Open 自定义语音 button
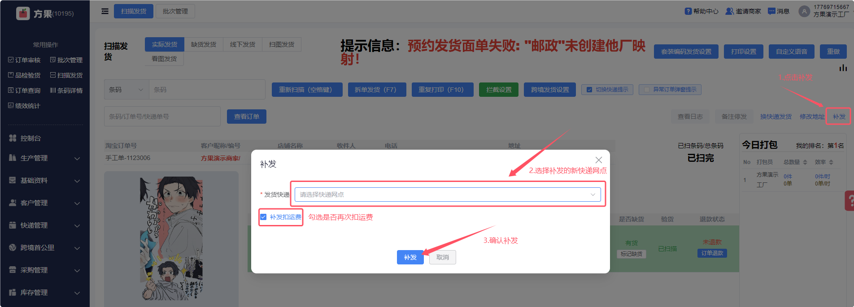This screenshot has height=307, width=854. point(792,52)
